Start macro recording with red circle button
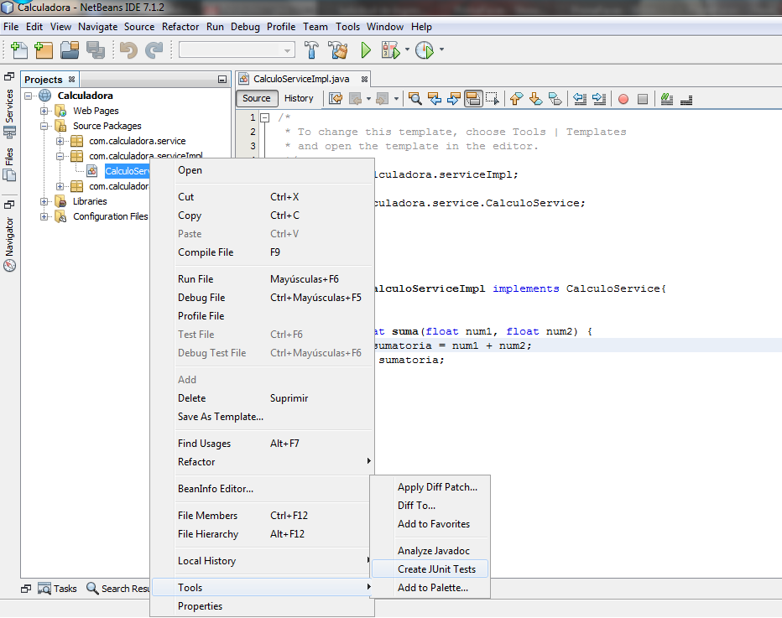 coord(623,99)
